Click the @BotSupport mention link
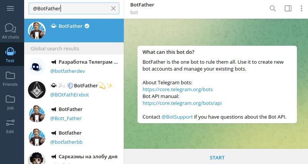This screenshot has width=308, height=164. click(x=177, y=117)
